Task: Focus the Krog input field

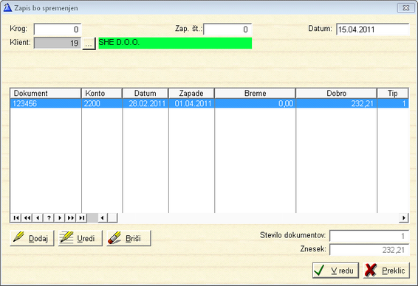Action: pyautogui.click(x=58, y=29)
